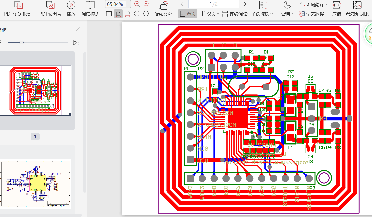Image resolution: width=372 pixels, height=217 pixels.
Task: Click the actual size 1:1 icon
Action: tap(109, 14)
